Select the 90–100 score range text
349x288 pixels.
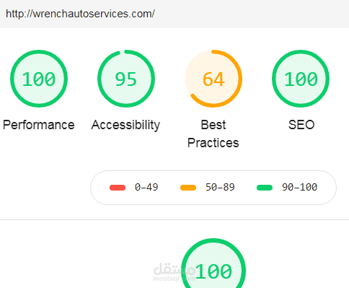pyautogui.click(x=299, y=187)
